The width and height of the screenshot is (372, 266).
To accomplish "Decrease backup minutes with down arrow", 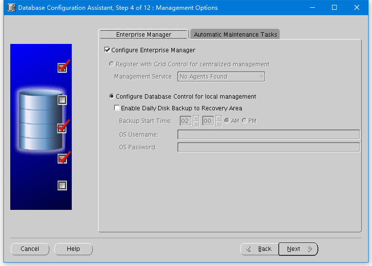I will (219, 124).
